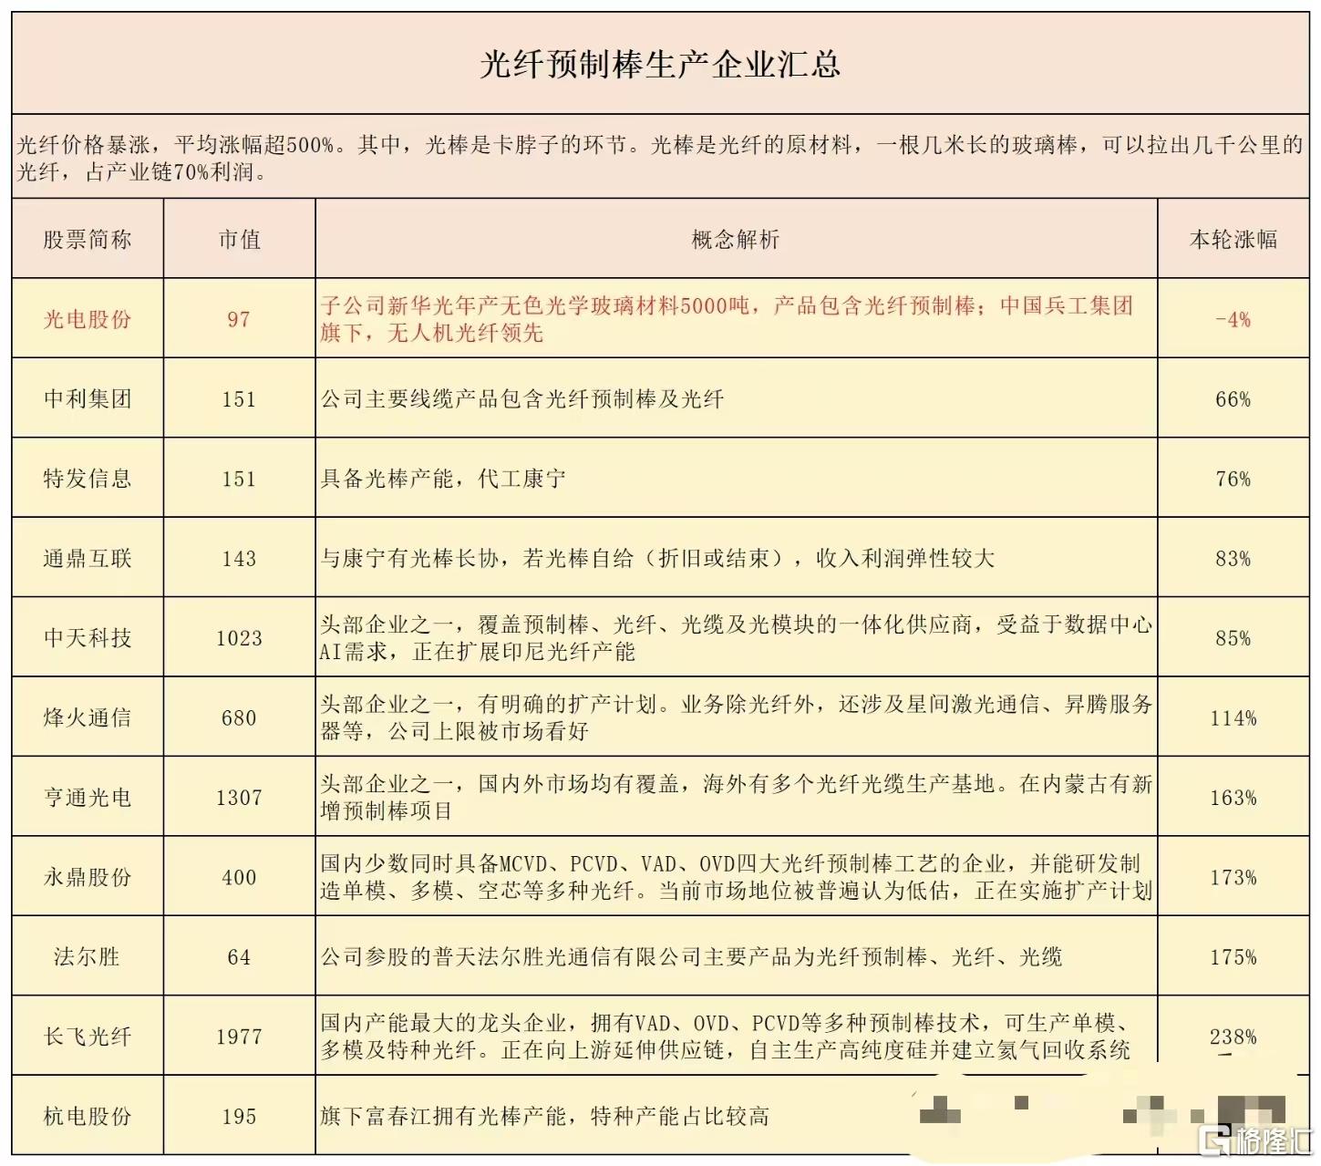Select the stock name 烽火通信
The width and height of the screenshot is (1321, 1166).
pos(88,717)
